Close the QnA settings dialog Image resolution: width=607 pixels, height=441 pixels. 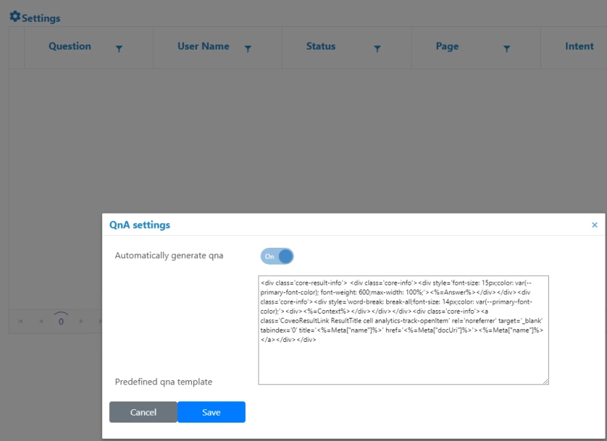tap(594, 225)
